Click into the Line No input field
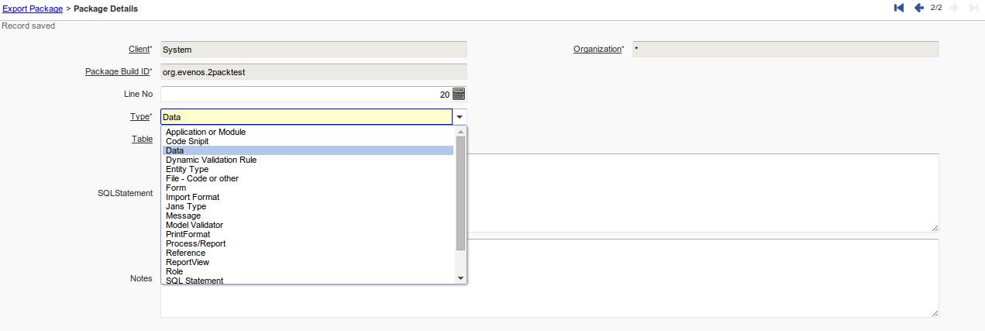Image resolution: width=985 pixels, height=331 pixels. pyautogui.click(x=302, y=94)
